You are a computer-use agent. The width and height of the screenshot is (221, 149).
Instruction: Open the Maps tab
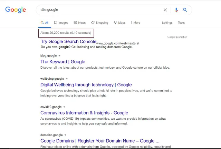120,23
